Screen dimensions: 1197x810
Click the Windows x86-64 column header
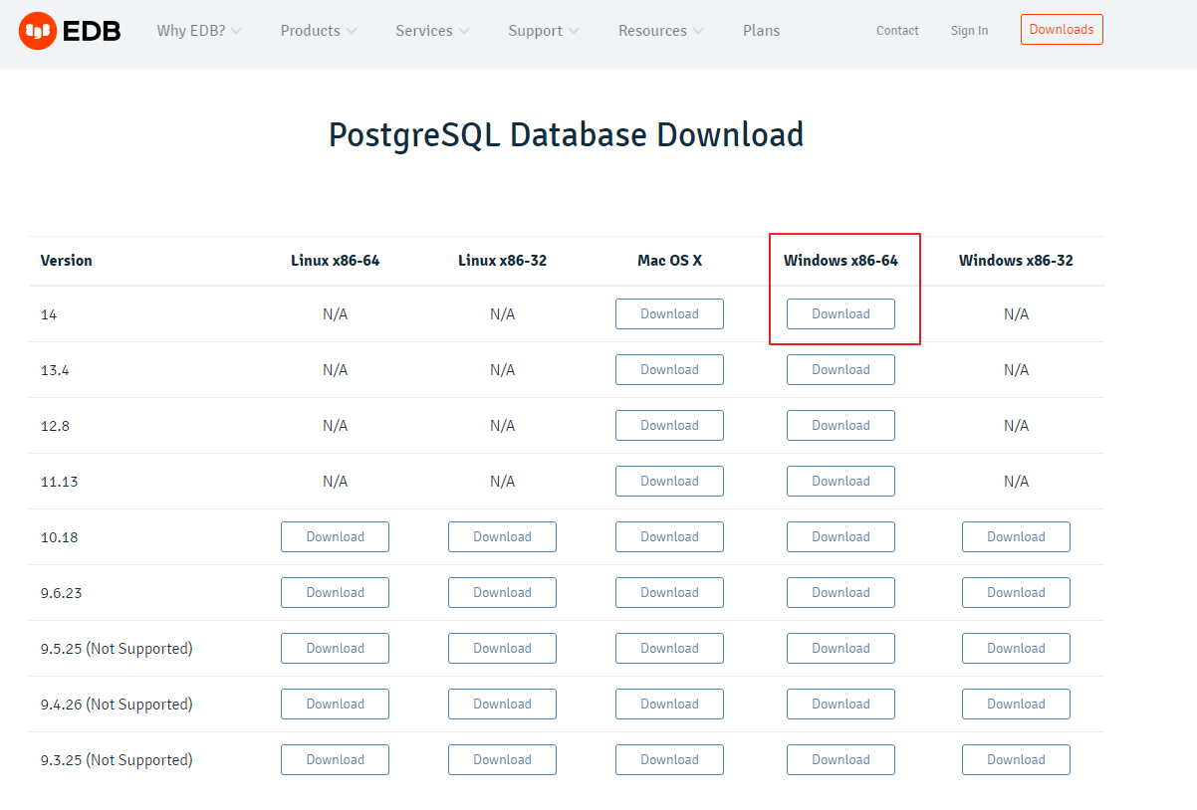click(x=840, y=261)
